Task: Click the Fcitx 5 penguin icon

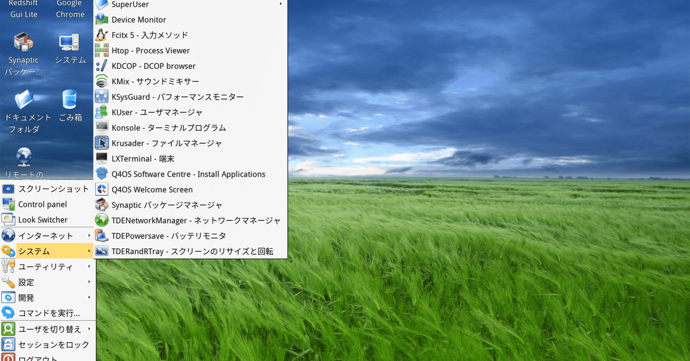Action: coord(102,35)
